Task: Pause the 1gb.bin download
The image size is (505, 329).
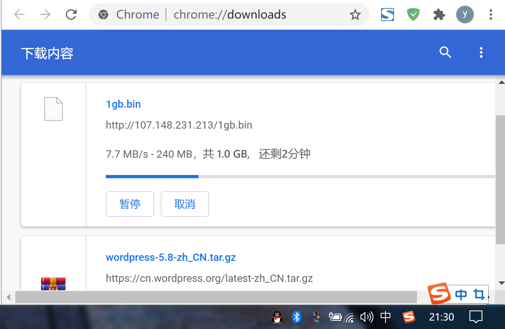Action: (130, 204)
